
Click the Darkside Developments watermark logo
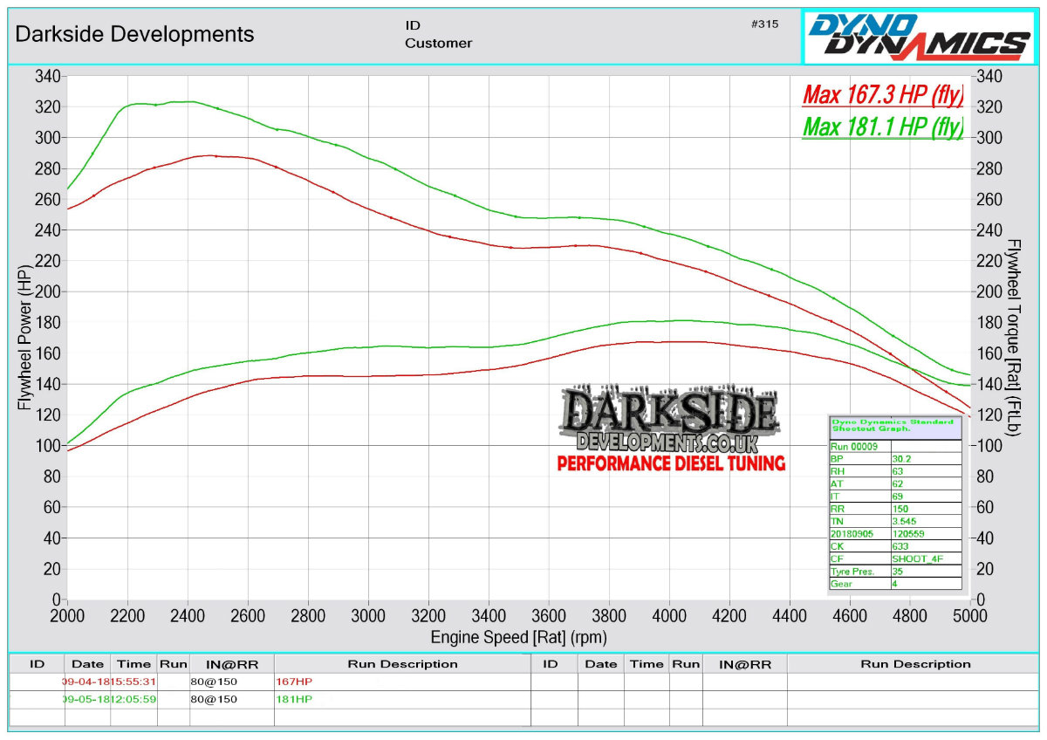670,420
